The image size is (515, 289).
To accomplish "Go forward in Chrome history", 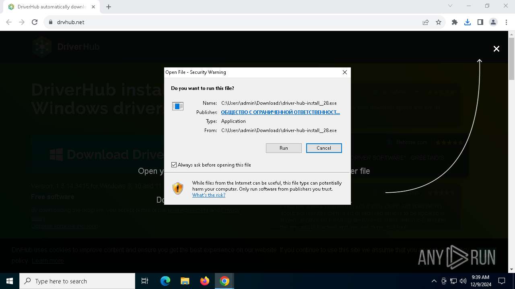I will point(22,22).
